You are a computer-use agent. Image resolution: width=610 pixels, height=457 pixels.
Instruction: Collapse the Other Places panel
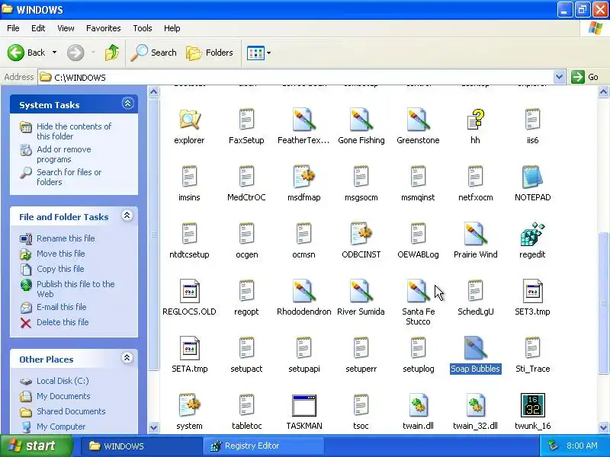[127, 358]
